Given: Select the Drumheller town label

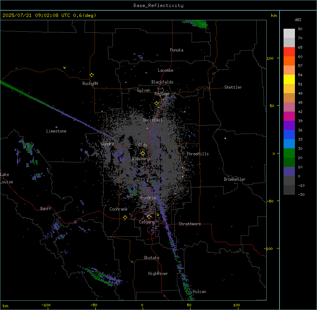Looking at the screenshot, I should click(x=235, y=179).
